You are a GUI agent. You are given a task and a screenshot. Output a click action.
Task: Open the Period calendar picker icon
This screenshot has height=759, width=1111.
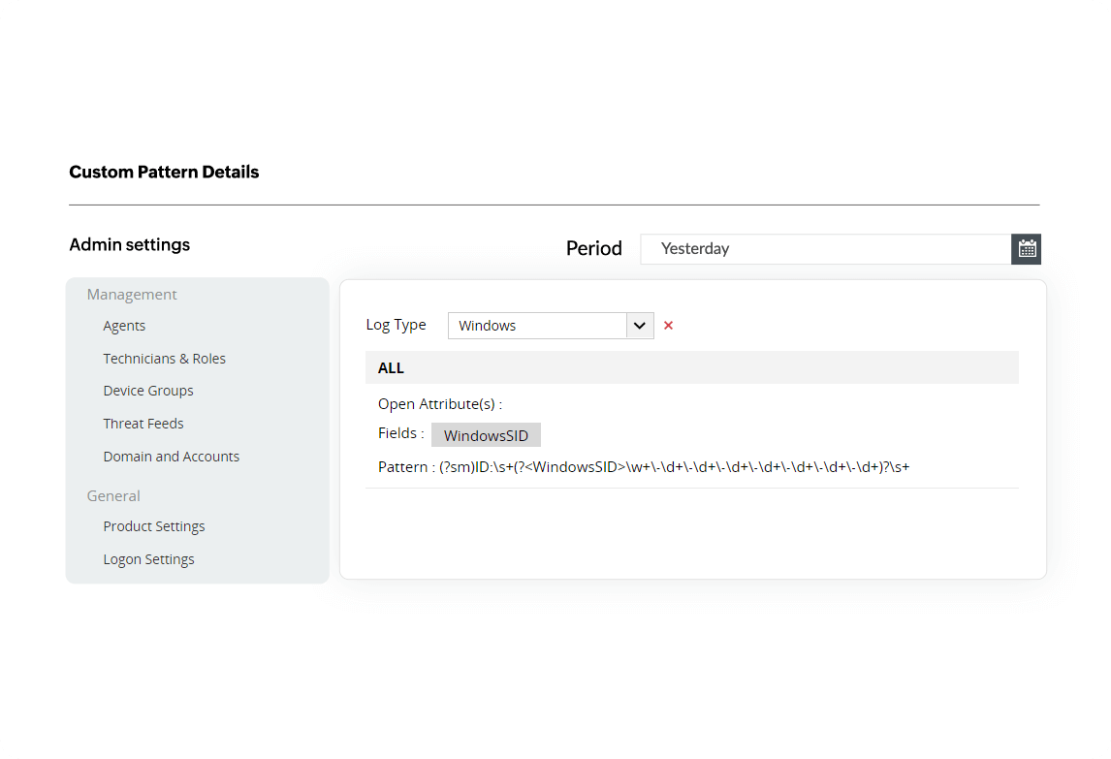(x=1027, y=249)
